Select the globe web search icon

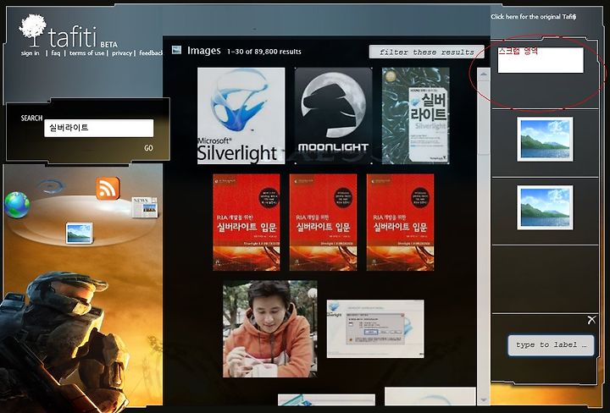click(17, 204)
